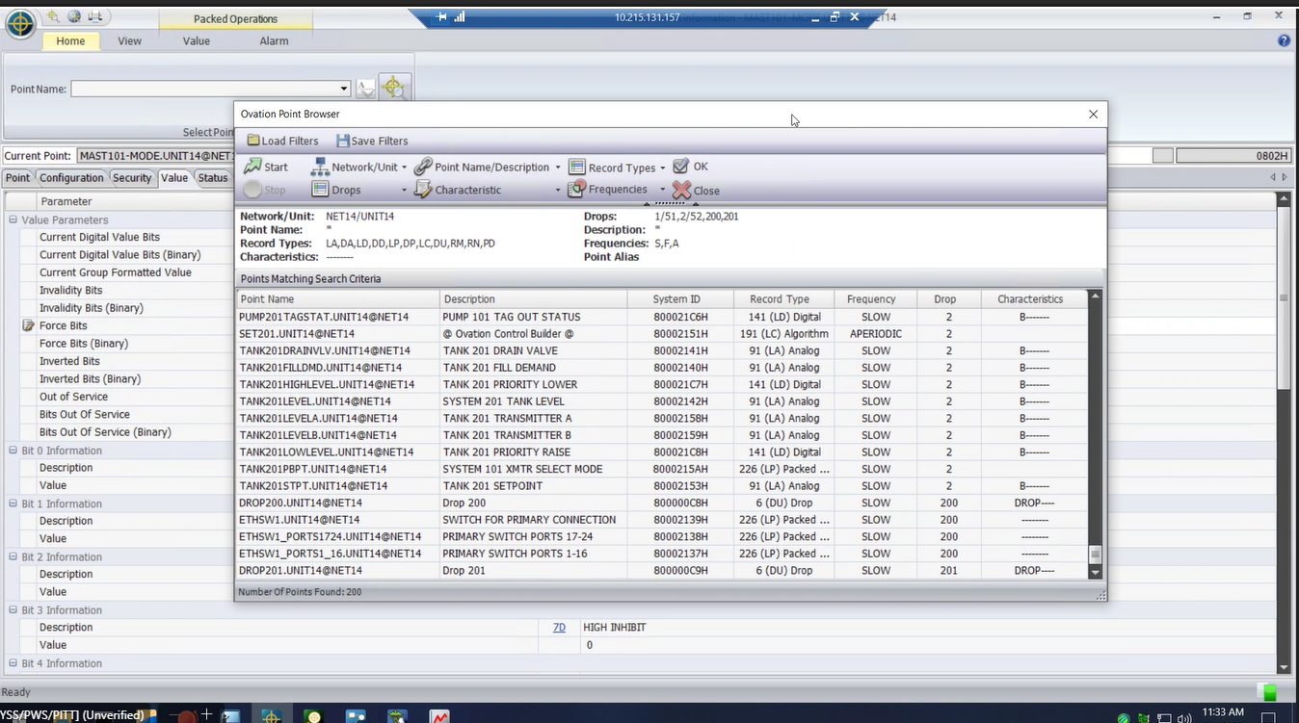Click the Save Filters disk icon
The width and height of the screenshot is (1299, 723).
pos(342,141)
